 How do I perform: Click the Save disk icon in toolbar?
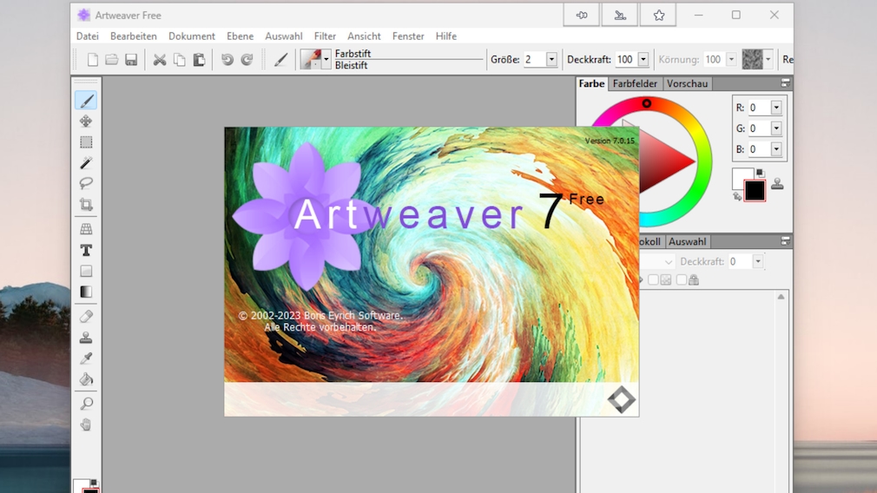tap(131, 60)
